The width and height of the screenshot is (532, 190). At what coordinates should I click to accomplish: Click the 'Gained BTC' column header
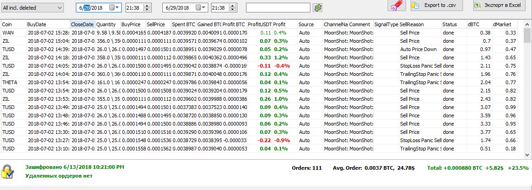click(209, 24)
